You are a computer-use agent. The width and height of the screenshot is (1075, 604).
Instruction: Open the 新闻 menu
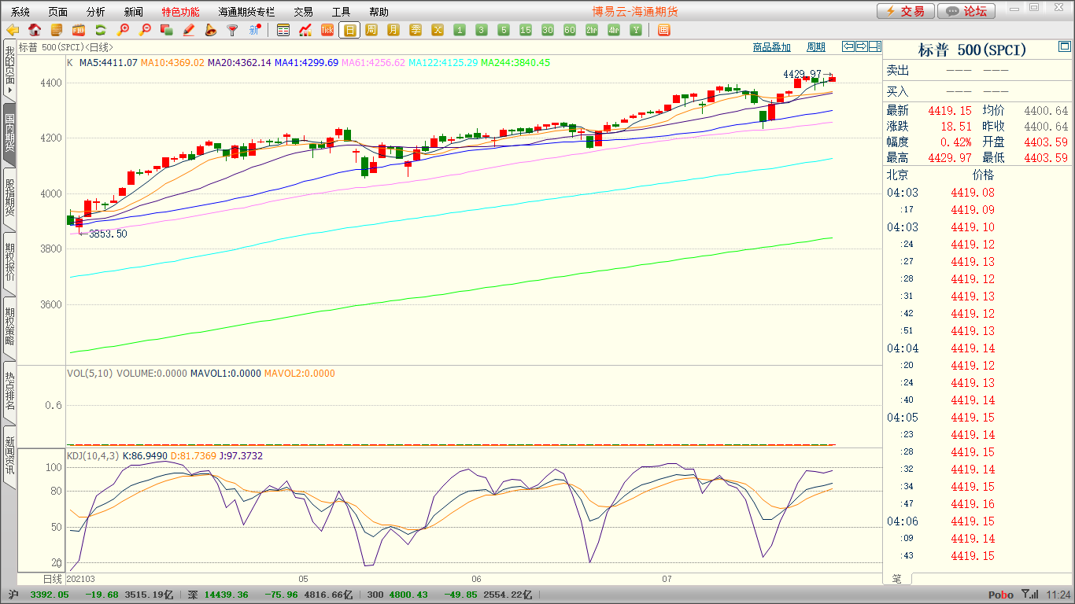[134, 12]
